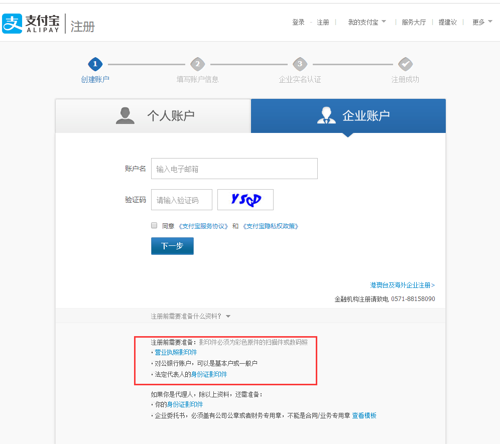
Task: Expand the 我的支付宝 dropdown arrow
Action: click(384, 22)
